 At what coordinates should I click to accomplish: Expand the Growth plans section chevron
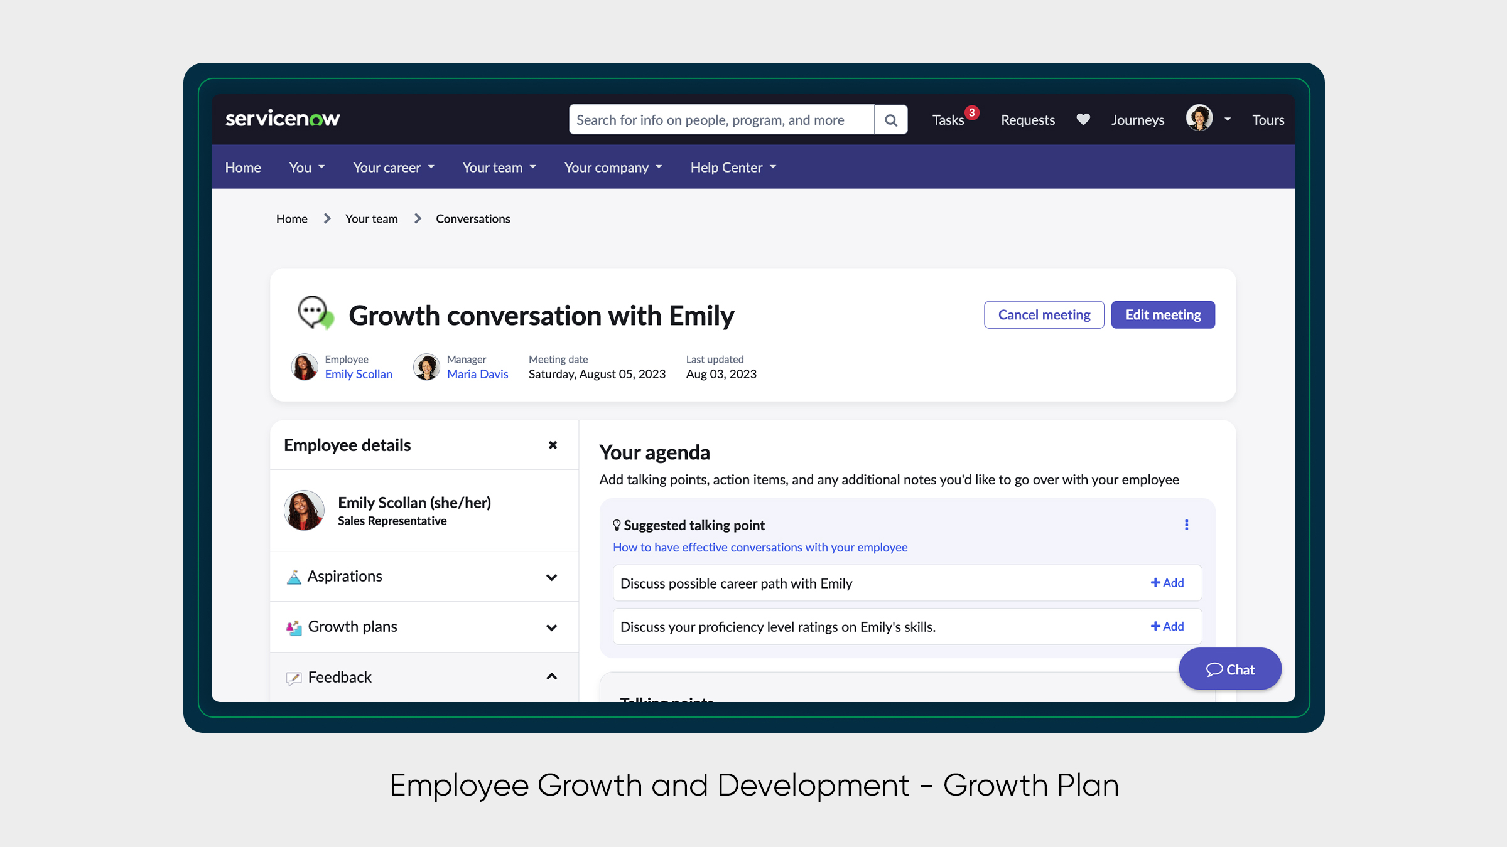551,627
